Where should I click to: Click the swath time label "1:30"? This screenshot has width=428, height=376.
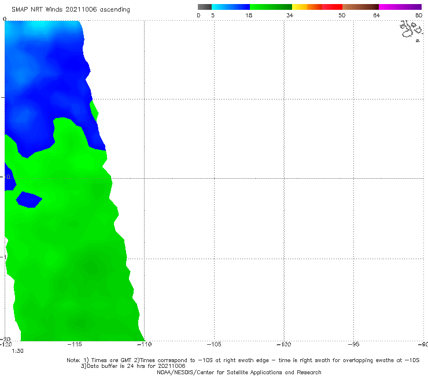click(17, 351)
